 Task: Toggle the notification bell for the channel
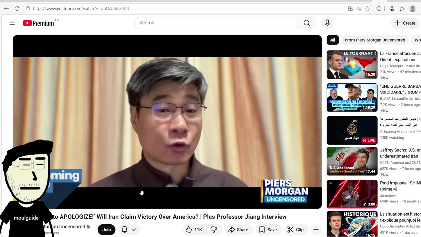click(x=124, y=230)
